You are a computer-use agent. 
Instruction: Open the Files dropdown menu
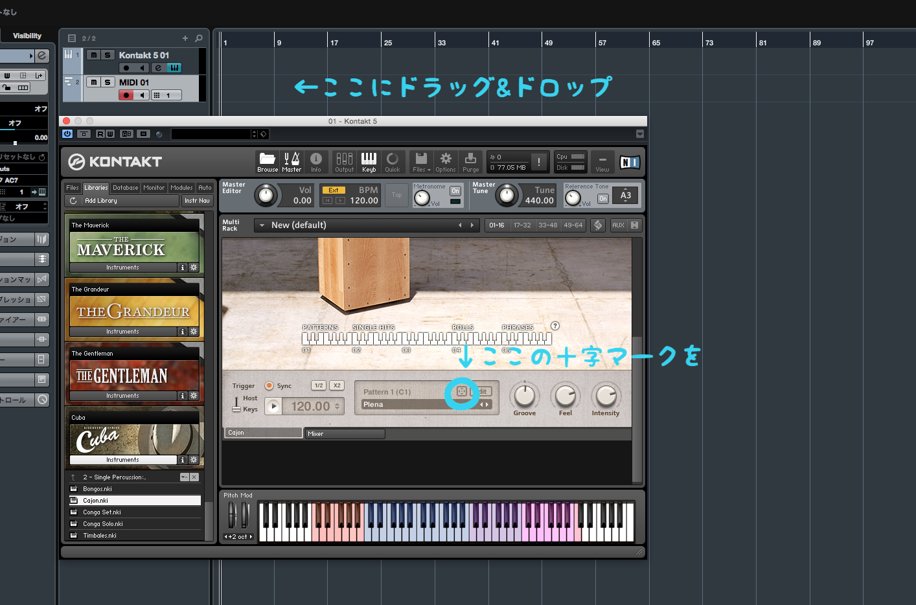(421, 161)
